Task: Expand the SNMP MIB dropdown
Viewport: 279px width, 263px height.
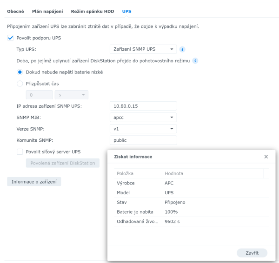Action: [143, 118]
